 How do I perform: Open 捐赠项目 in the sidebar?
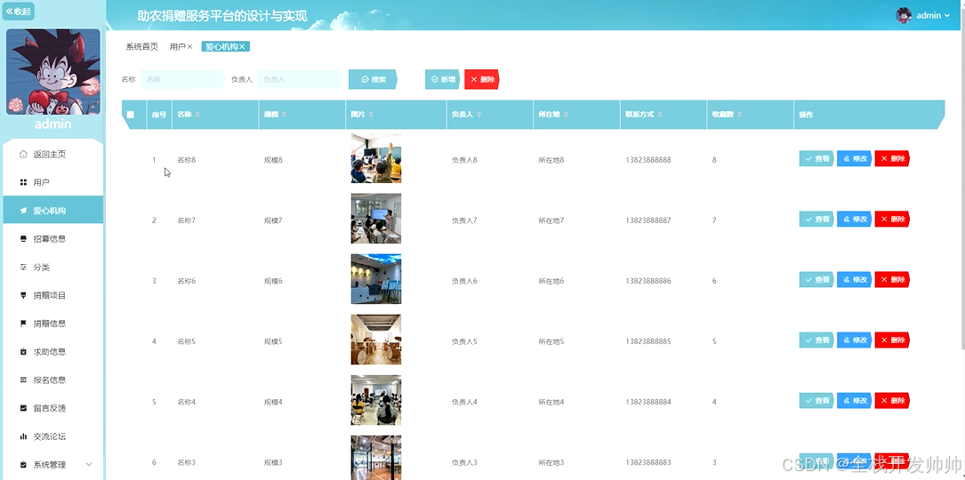[x=52, y=295]
